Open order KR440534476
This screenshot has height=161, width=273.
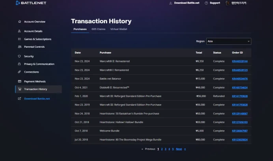pyautogui.click(x=239, y=79)
